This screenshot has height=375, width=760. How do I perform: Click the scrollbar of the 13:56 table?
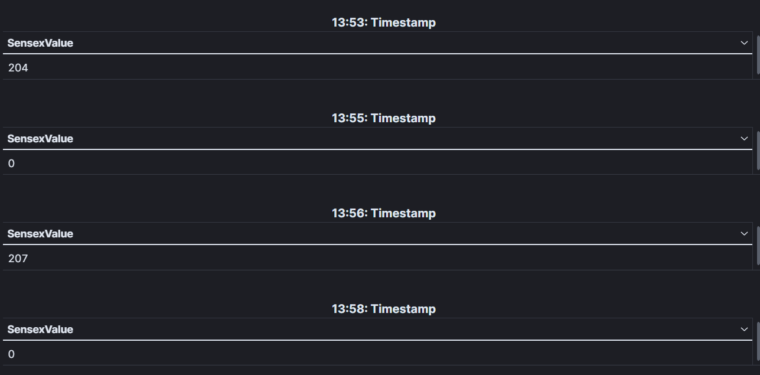point(758,246)
